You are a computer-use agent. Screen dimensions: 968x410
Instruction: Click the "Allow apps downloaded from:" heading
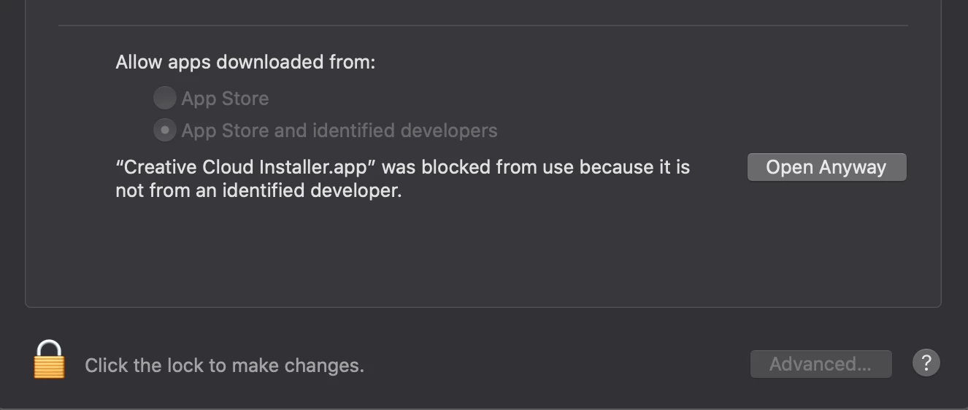(245, 62)
